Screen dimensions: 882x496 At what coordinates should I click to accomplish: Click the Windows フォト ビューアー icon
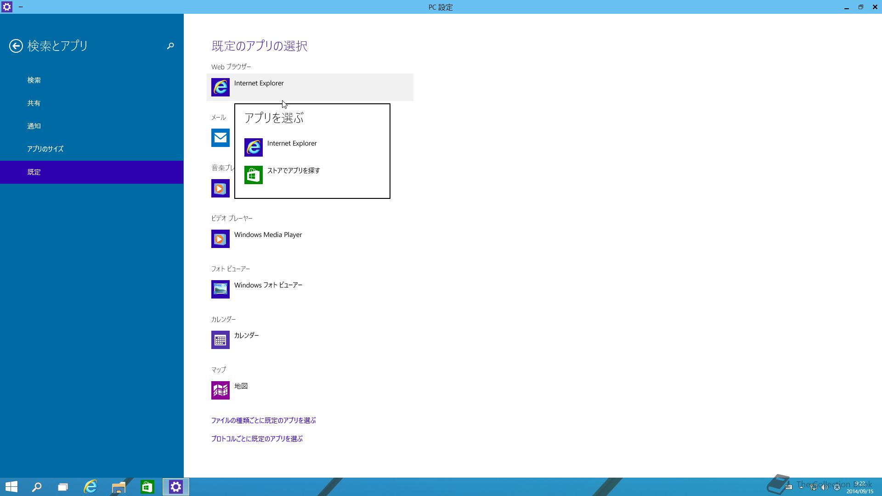[x=220, y=289]
